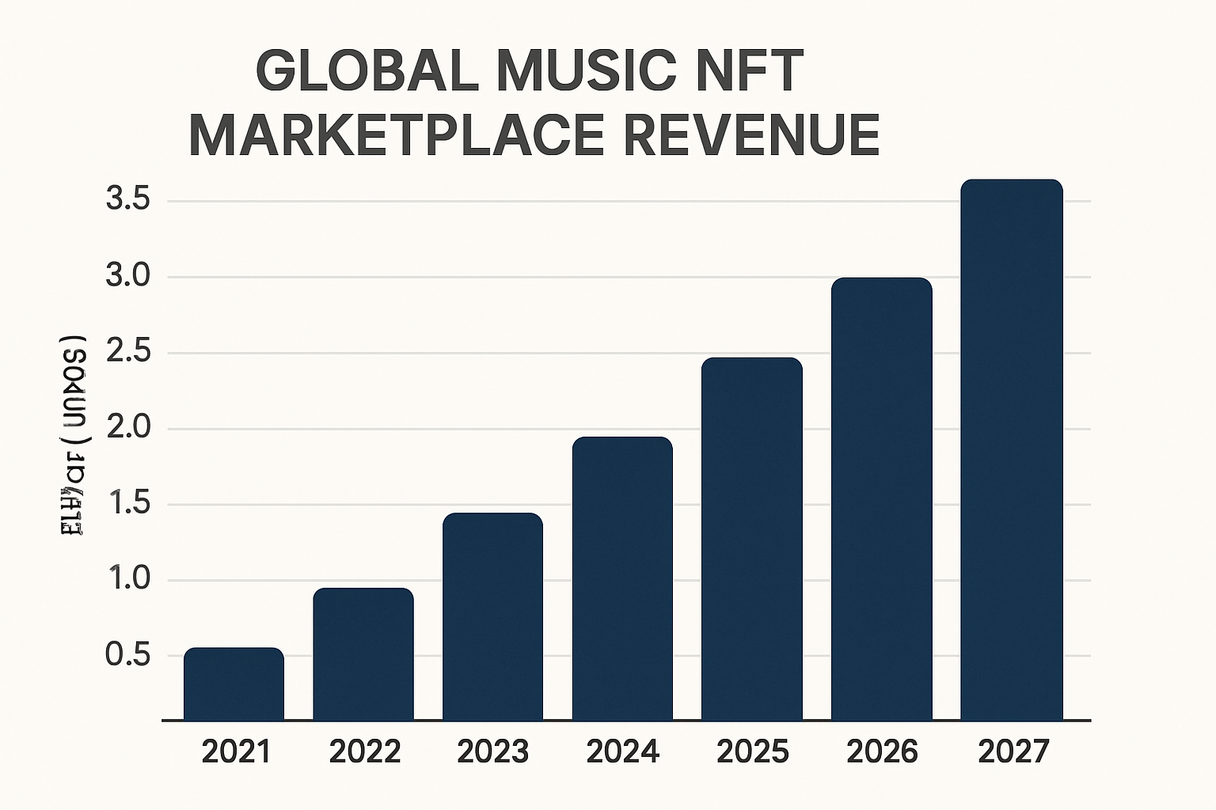1216x810 pixels.
Task: Click the 2027 x-axis label
Action: tap(1018, 750)
